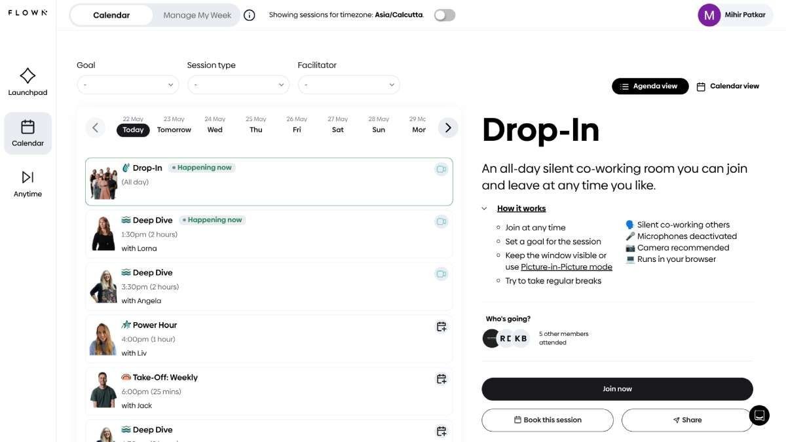Image resolution: width=786 pixels, height=442 pixels.
Task: Switch to Calendar view
Action: pyautogui.click(x=728, y=86)
